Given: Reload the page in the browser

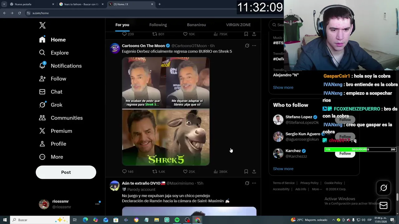Looking at the screenshot, I should [19, 13].
